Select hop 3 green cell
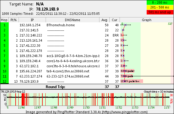 coord(5,35)
